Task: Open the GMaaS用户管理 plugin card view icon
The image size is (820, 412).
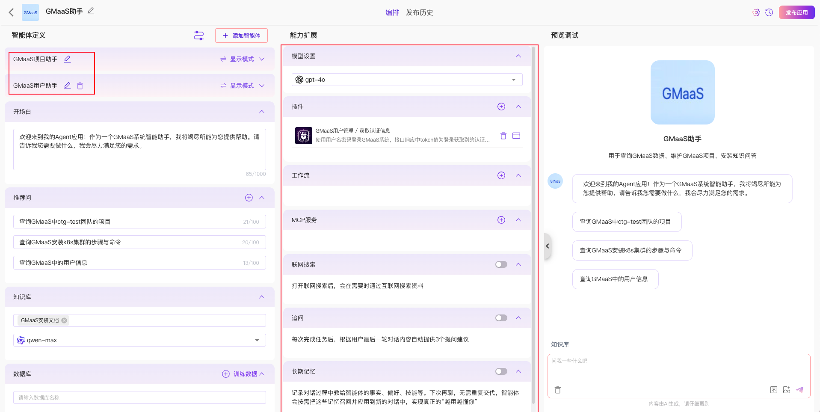Action: [x=516, y=136]
